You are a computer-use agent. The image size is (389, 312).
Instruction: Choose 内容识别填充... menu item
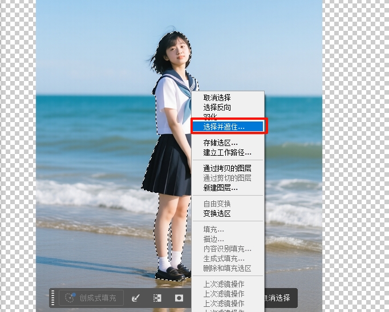pos(227,249)
